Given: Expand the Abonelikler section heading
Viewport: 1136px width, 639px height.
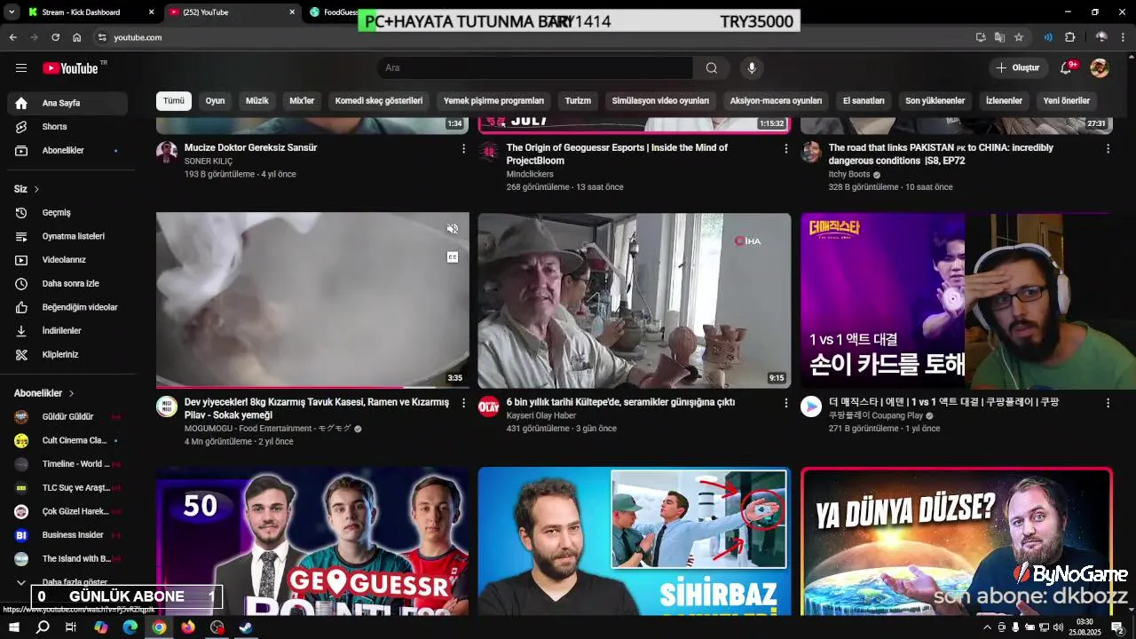Looking at the screenshot, I should point(44,393).
